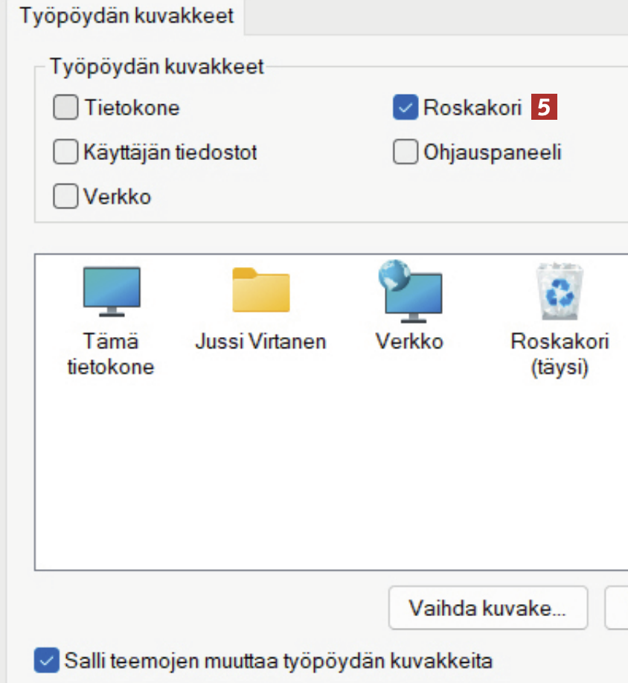Open the Työpöydän kuvakkeet tab
The height and width of the screenshot is (683, 628).
click(x=126, y=16)
